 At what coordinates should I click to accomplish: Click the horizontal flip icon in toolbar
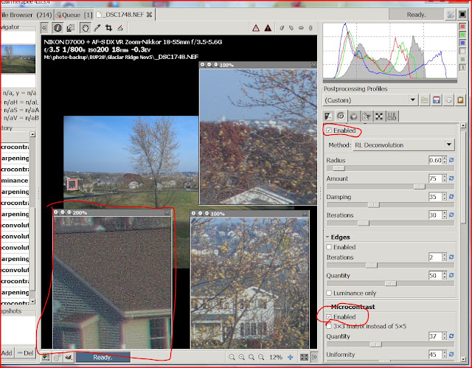pos(301,28)
